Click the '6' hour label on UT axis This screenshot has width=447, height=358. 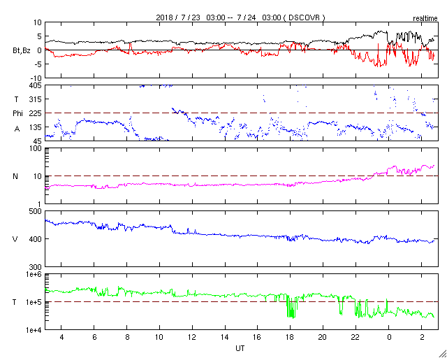pos(94,337)
